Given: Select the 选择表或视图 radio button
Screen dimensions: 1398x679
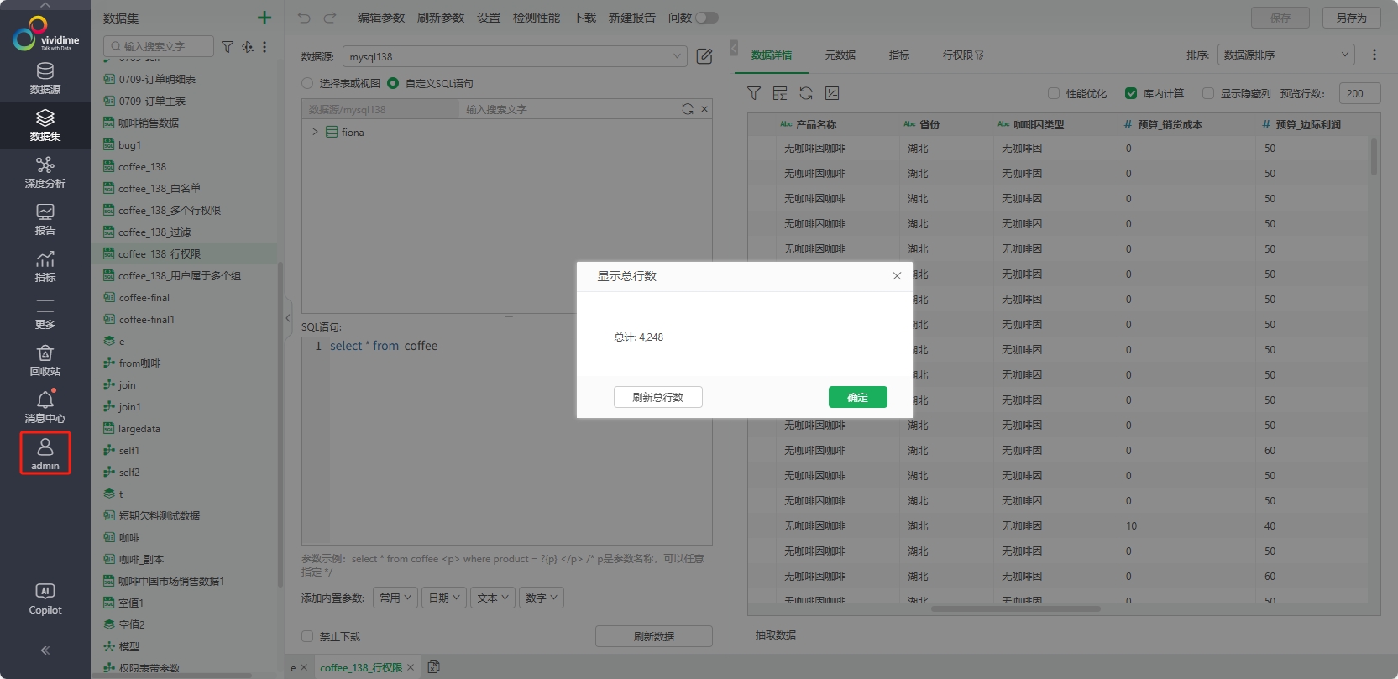Looking at the screenshot, I should click(307, 83).
